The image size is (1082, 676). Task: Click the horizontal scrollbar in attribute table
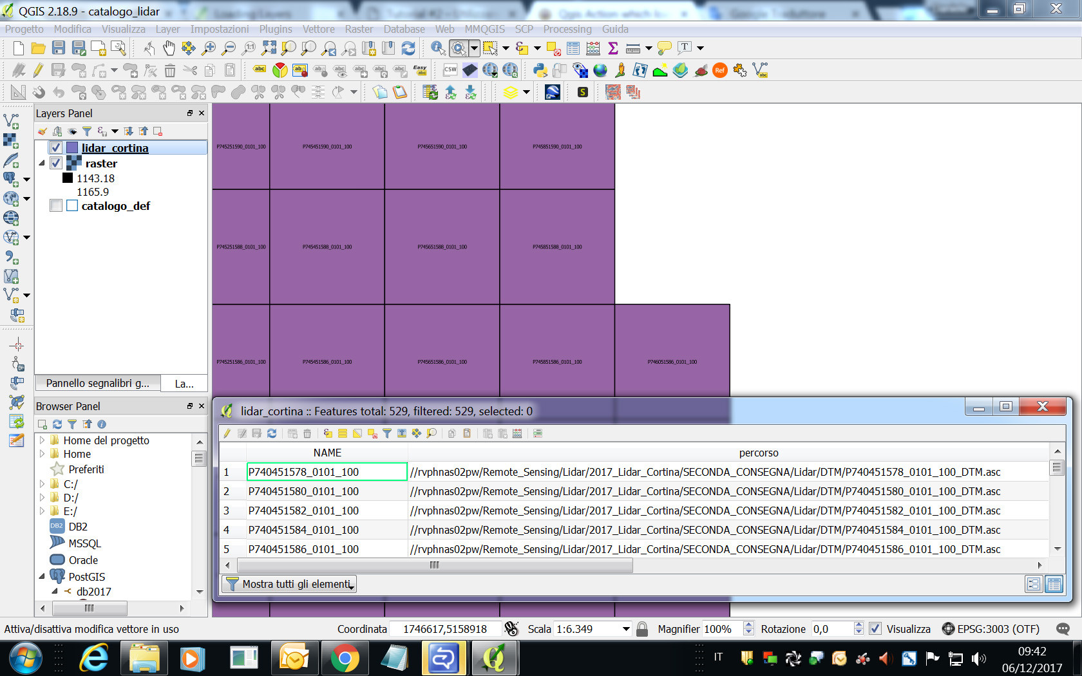[x=435, y=565]
